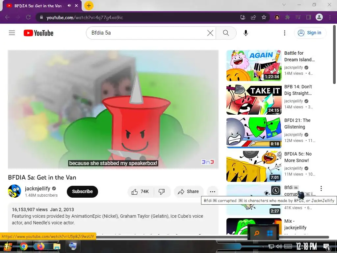Click the video description text box

point(113,218)
